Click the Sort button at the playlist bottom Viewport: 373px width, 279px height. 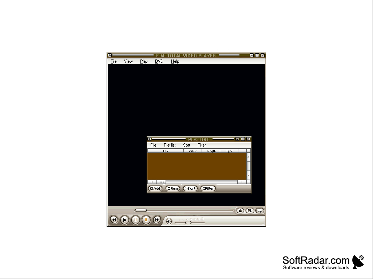click(x=190, y=188)
